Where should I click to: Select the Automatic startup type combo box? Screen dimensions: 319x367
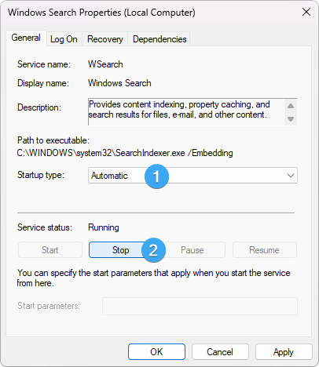point(192,176)
